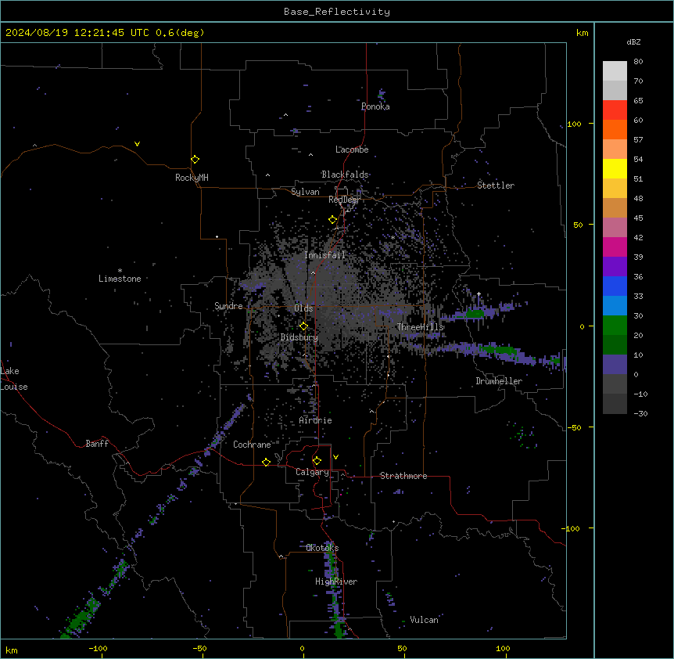
Task: Click the ThreeHills label
Action: tap(420, 327)
